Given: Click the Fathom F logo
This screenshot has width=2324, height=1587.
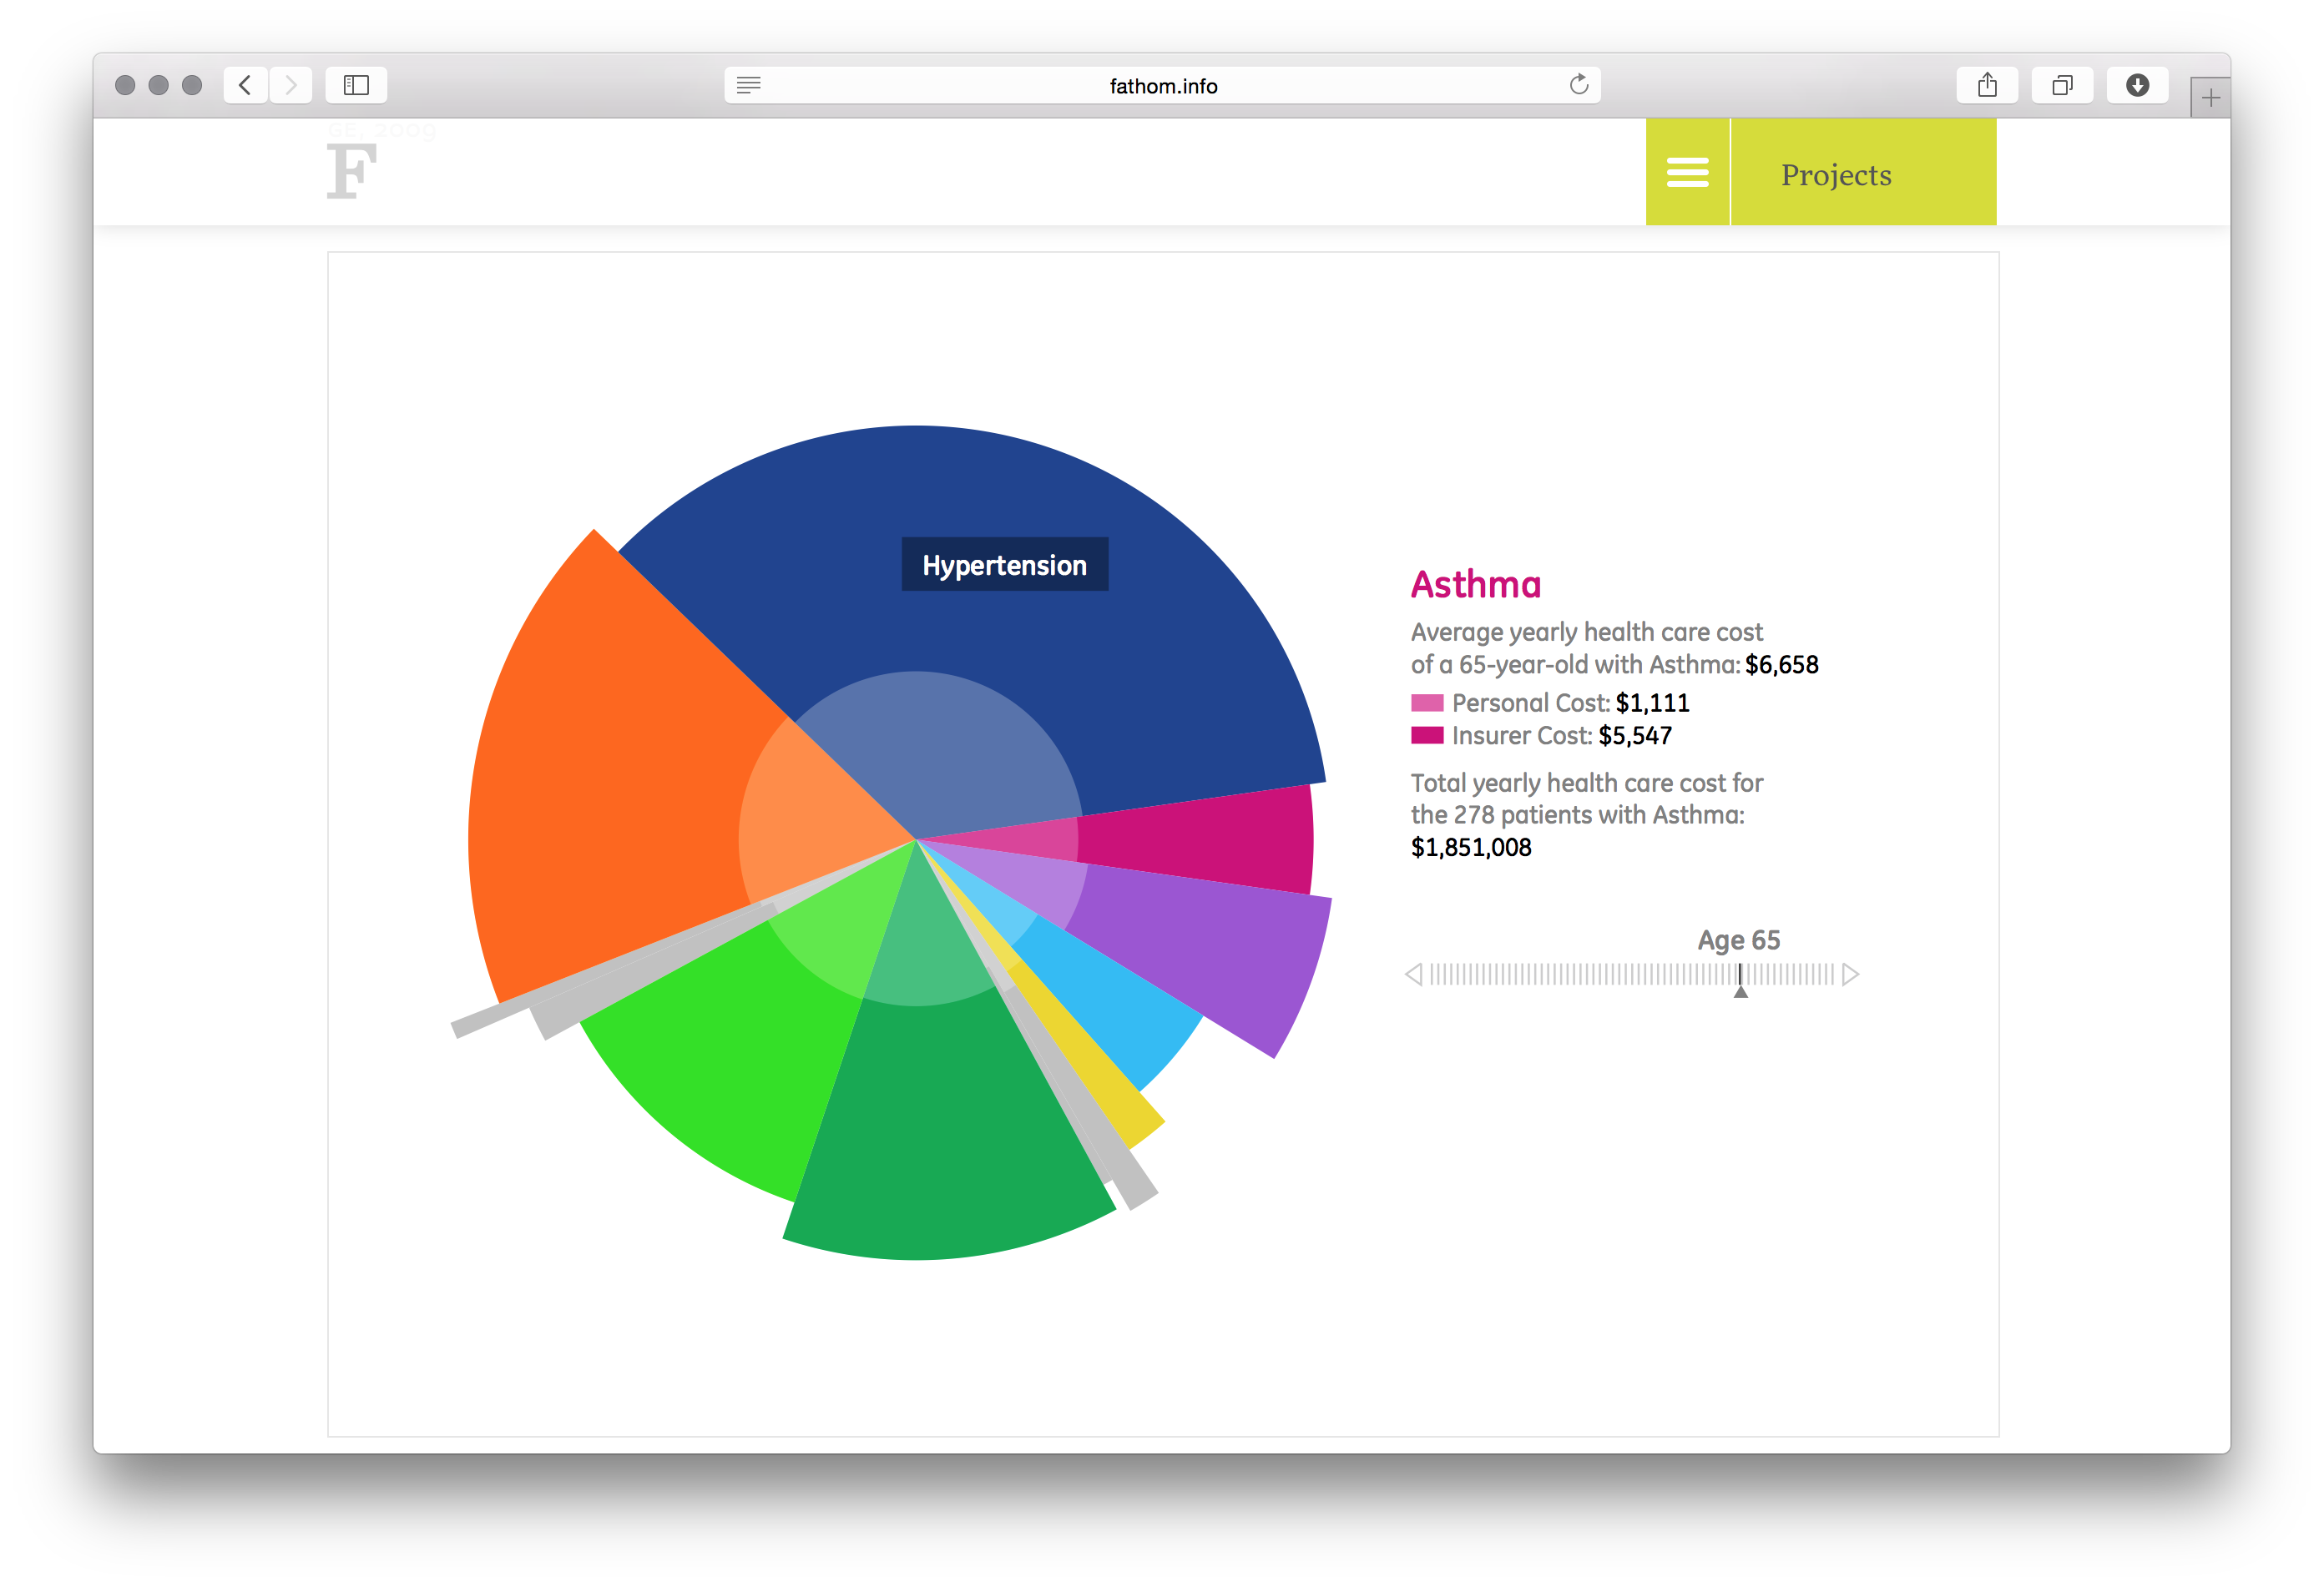Looking at the screenshot, I should click(x=352, y=171).
